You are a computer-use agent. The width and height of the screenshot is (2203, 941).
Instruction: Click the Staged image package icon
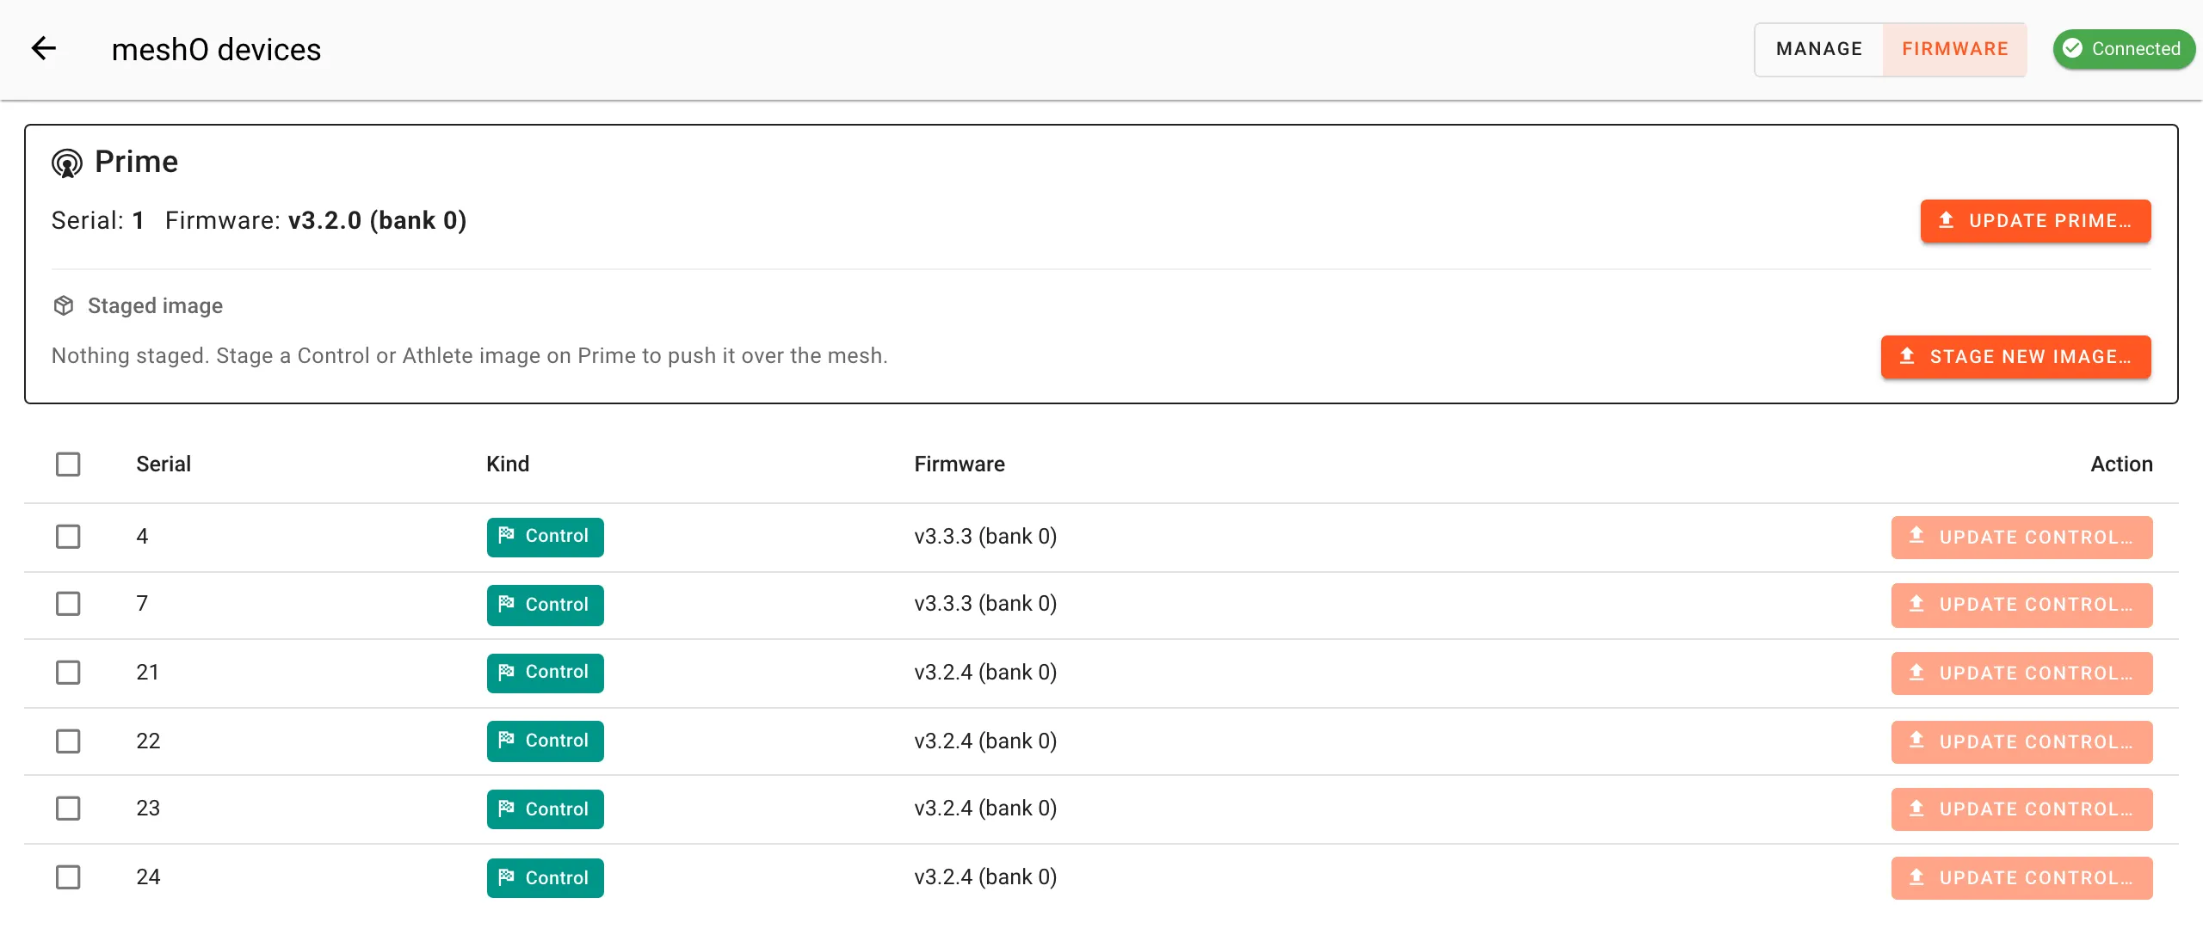(x=64, y=305)
